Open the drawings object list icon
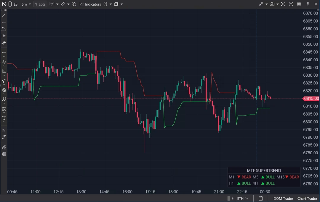 [x=4, y=154]
